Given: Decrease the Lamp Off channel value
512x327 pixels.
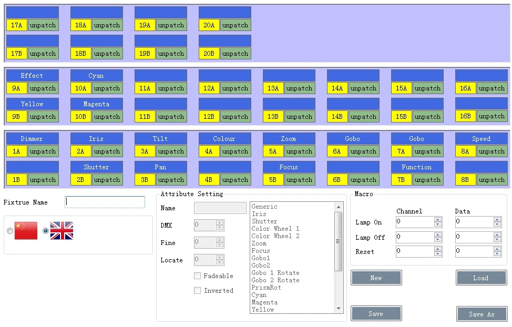Looking at the screenshot, I should pyautogui.click(x=438, y=239).
